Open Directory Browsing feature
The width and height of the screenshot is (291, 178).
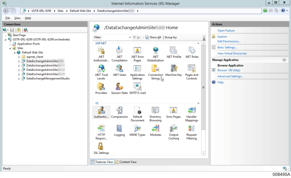point(155,114)
